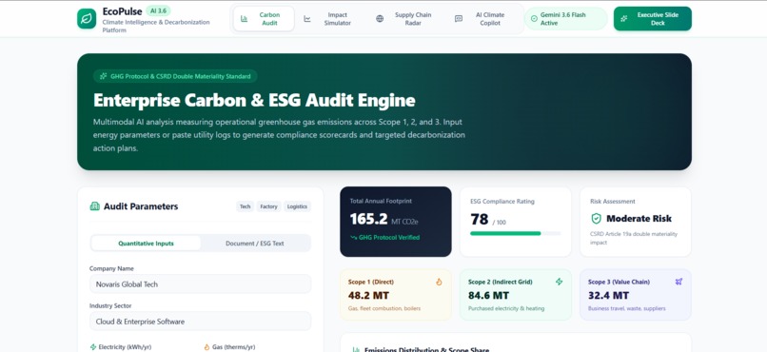Open the Carbon Audit tab

pyautogui.click(x=264, y=19)
